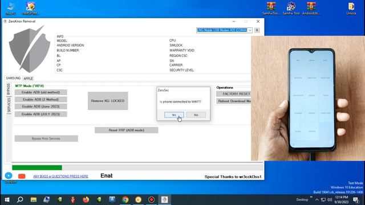Image resolution: width=365 pixels, height=205 pixels.
Task: Open Google Chrome from the taskbar
Action: pos(125,200)
